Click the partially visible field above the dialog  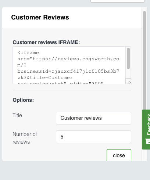point(118,1)
